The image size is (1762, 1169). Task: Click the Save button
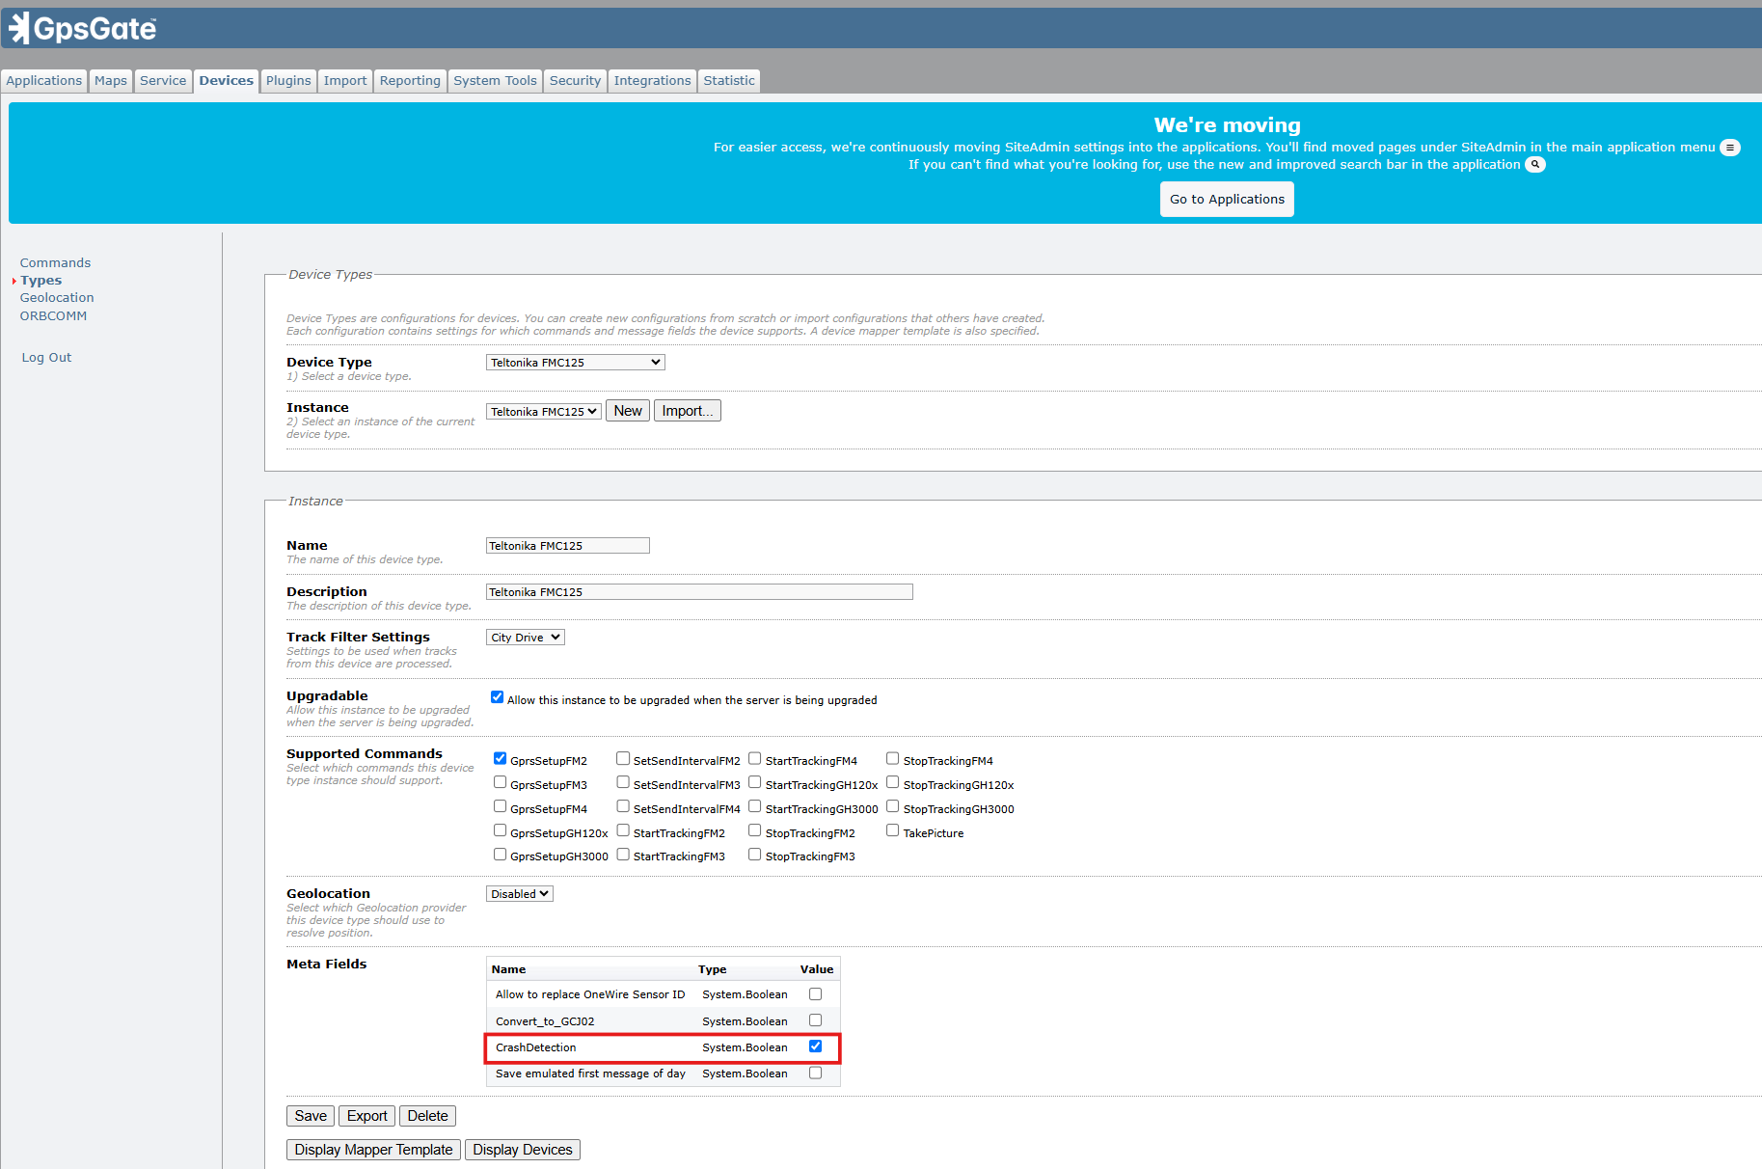pos(311,1116)
